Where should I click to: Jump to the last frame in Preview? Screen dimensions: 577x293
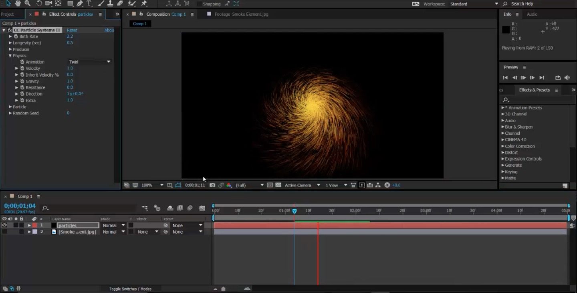click(x=542, y=78)
